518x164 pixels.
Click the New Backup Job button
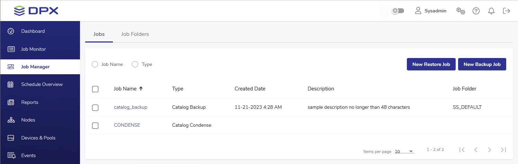[482, 64]
